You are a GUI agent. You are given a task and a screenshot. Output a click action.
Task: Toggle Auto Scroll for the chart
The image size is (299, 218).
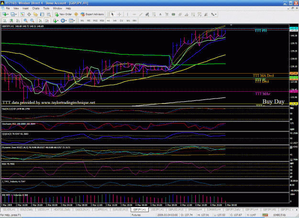[41, 21]
